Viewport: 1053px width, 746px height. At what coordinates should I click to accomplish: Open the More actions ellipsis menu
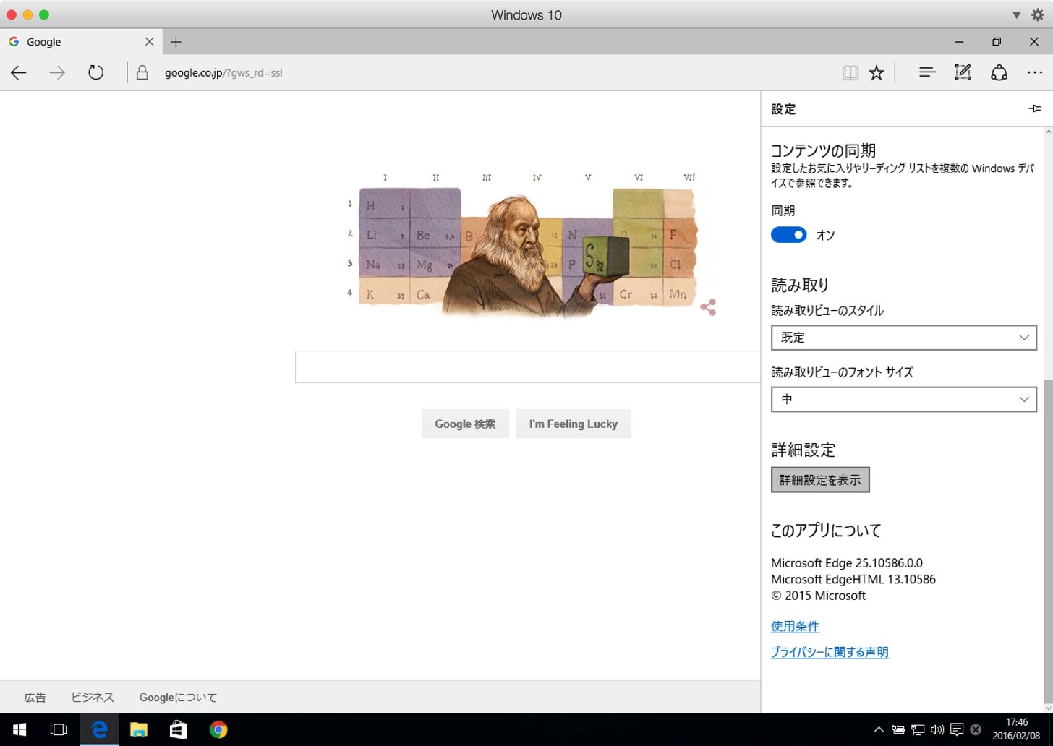pos(1035,72)
